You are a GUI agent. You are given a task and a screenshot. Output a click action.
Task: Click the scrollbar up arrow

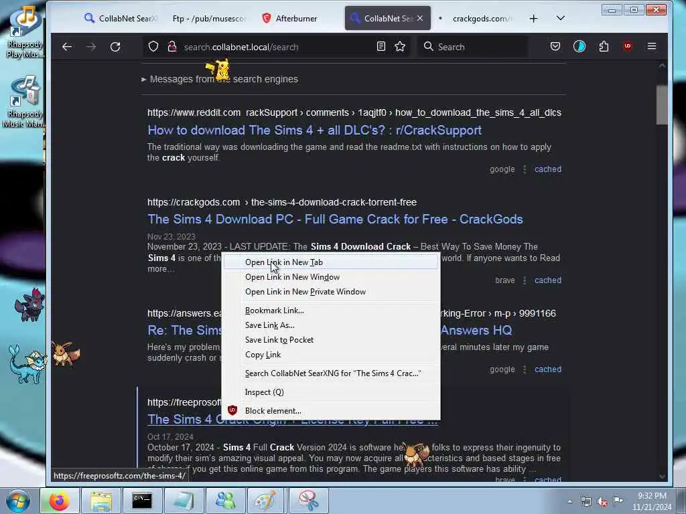click(x=662, y=66)
